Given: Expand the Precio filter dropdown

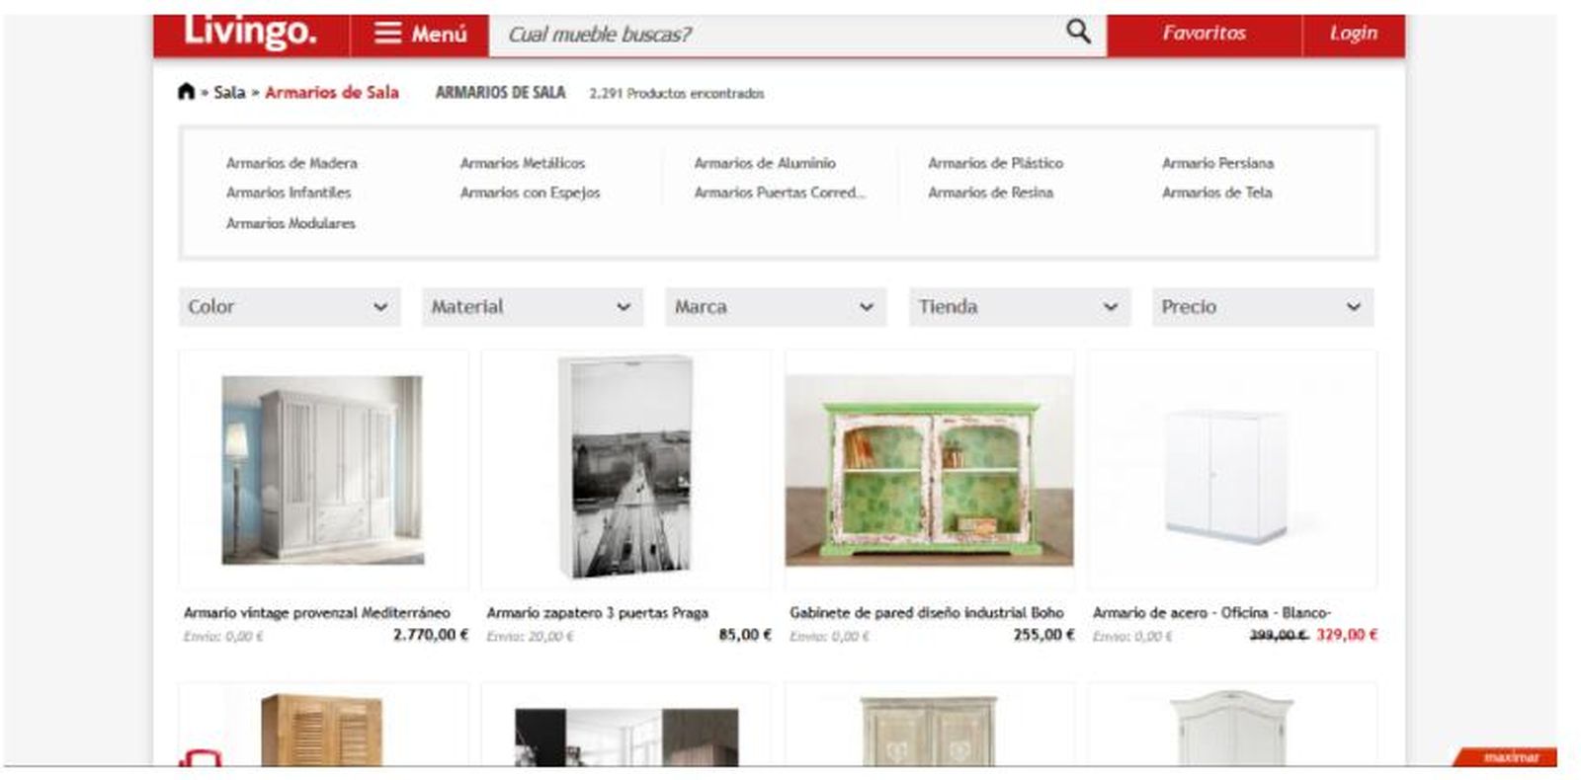Looking at the screenshot, I should [1262, 307].
